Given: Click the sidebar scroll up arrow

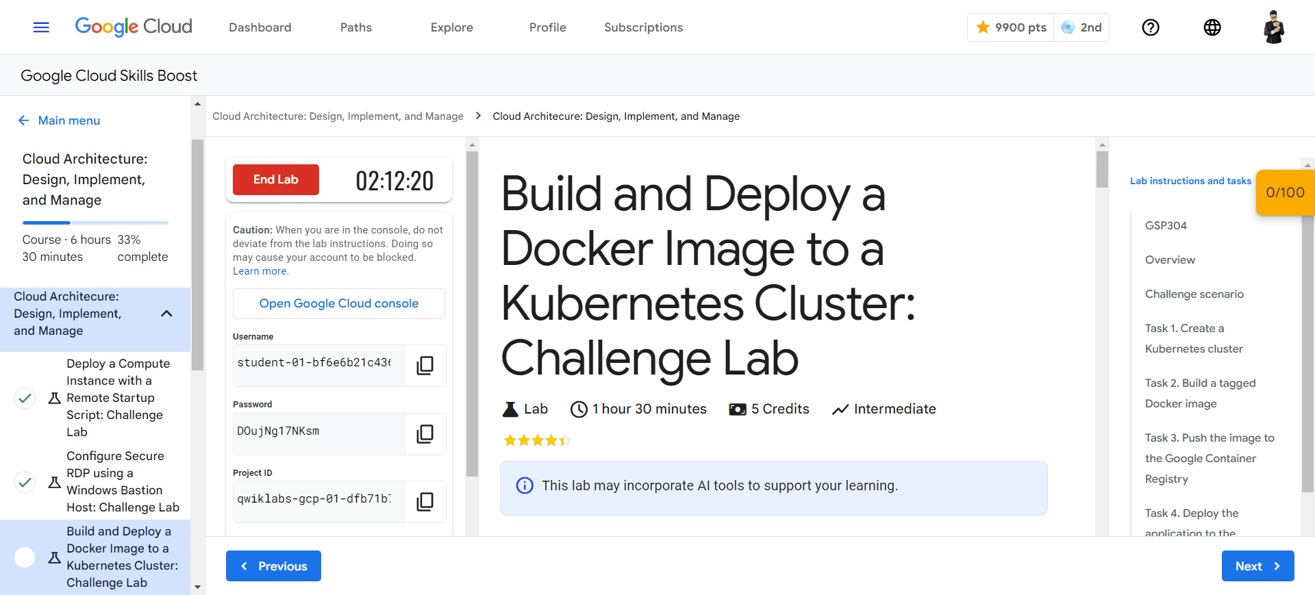Looking at the screenshot, I should click(x=198, y=104).
